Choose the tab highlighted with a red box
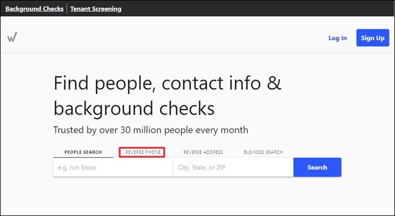 (x=143, y=152)
